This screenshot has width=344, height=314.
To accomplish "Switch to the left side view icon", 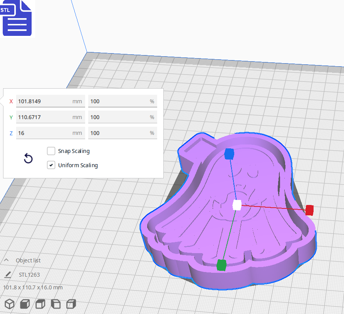I will click(55, 304).
